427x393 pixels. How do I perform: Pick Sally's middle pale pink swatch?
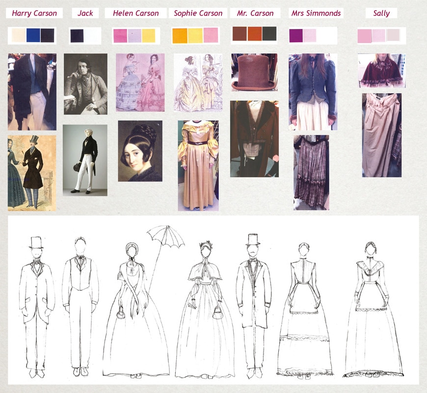tap(379, 36)
